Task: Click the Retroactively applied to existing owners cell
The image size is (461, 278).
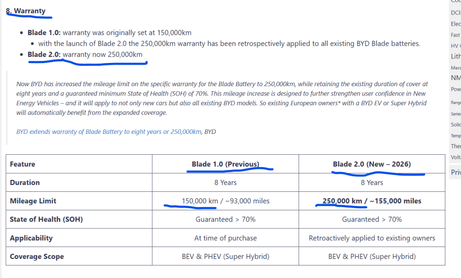Action: tap(372, 238)
